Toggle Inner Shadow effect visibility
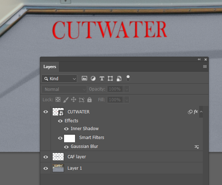The image size is (222, 185). [66, 129]
